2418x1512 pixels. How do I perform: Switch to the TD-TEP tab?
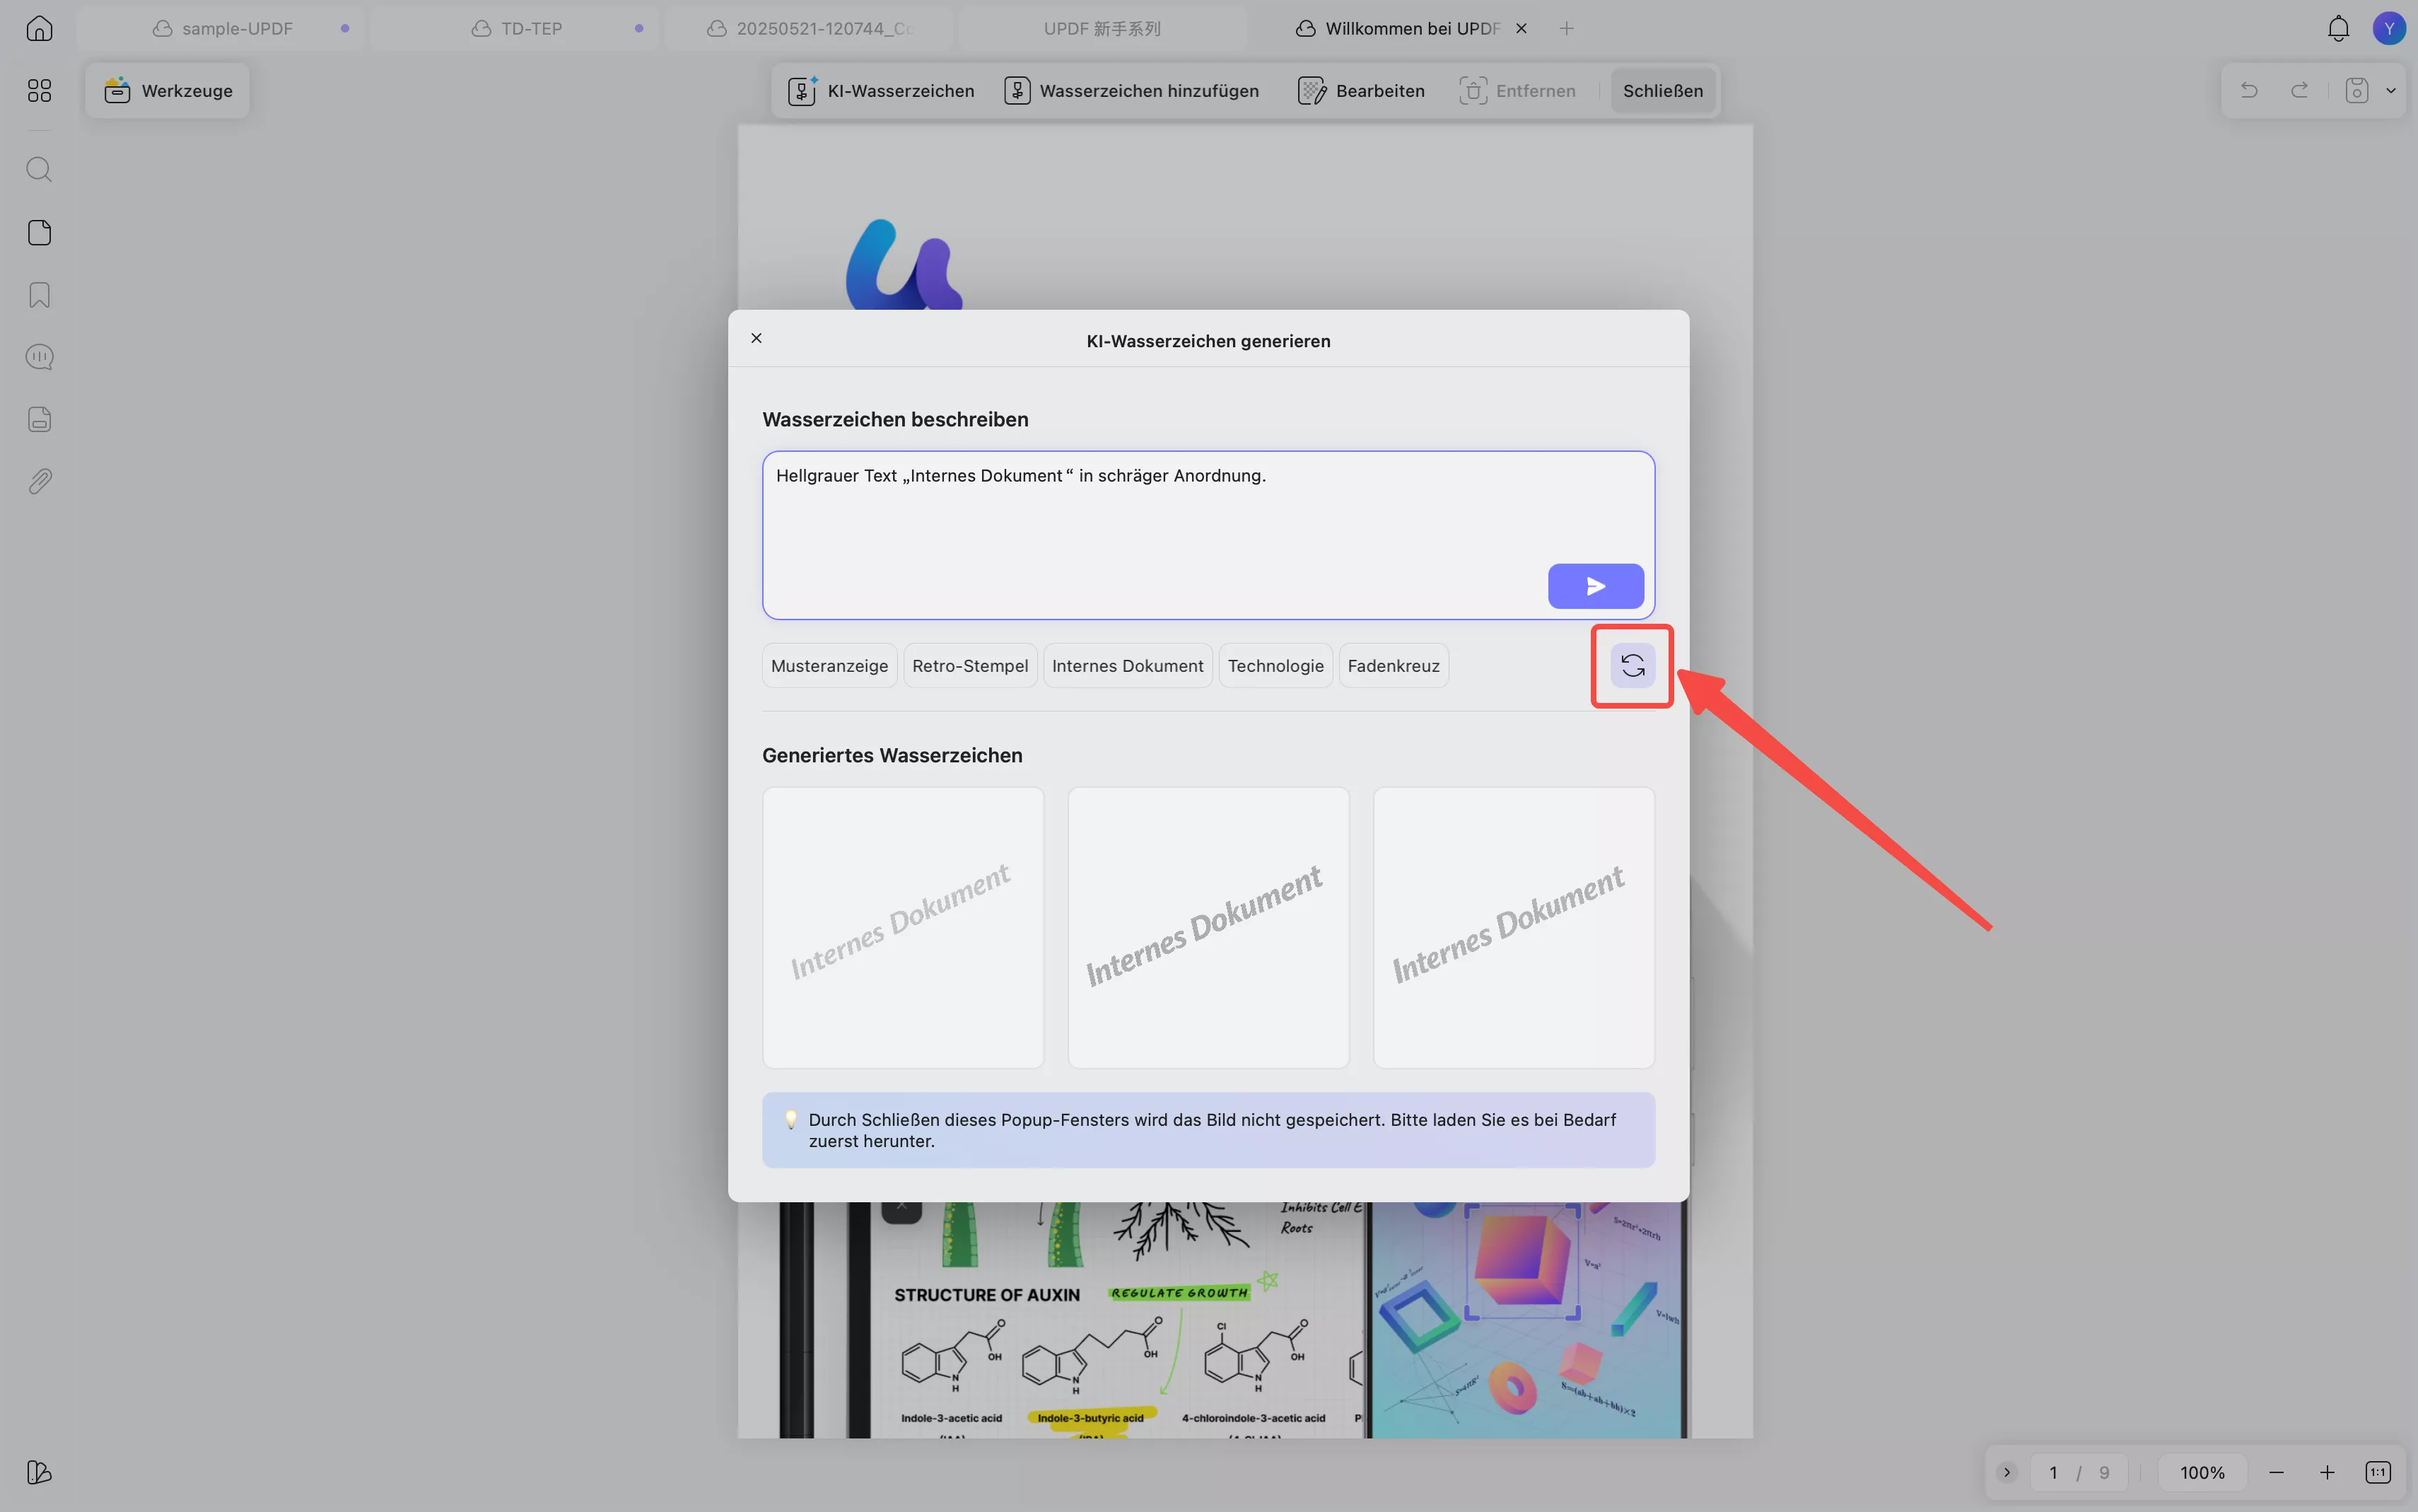[530, 29]
